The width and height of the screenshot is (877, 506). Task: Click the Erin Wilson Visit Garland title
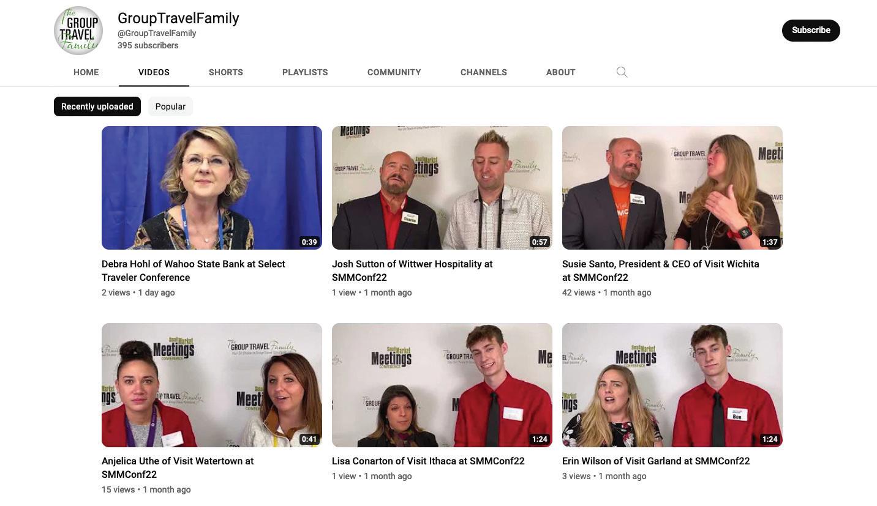pyautogui.click(x=656, y=461)
